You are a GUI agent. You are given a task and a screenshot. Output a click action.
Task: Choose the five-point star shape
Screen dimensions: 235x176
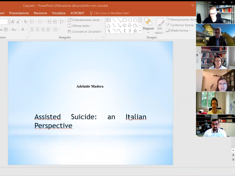click(135, 31)
